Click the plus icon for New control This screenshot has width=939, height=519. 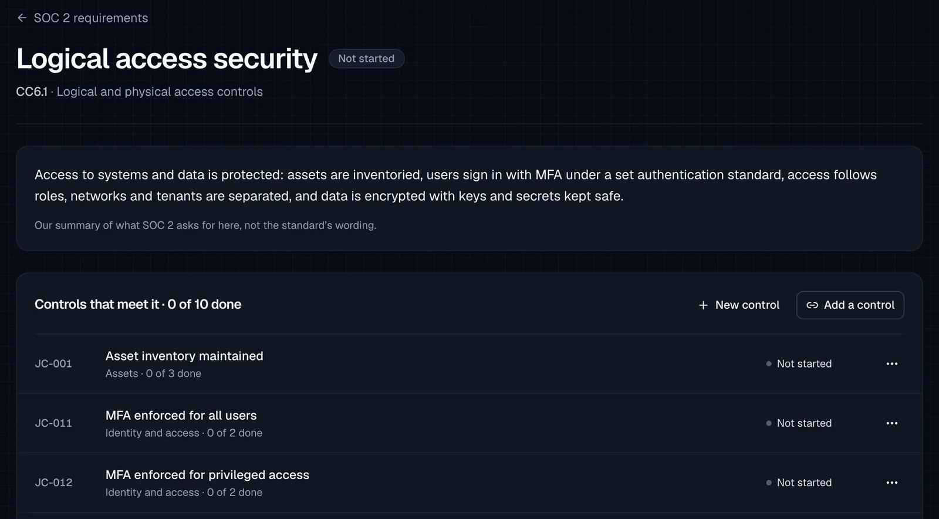(703, 305)
